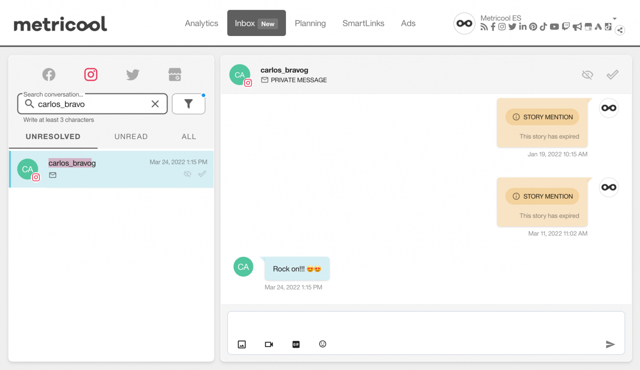Viewport: 640px width, 370px height.
Task: Click the share icon near the profile
Action: pyautogui.click(x=620, y=30)
